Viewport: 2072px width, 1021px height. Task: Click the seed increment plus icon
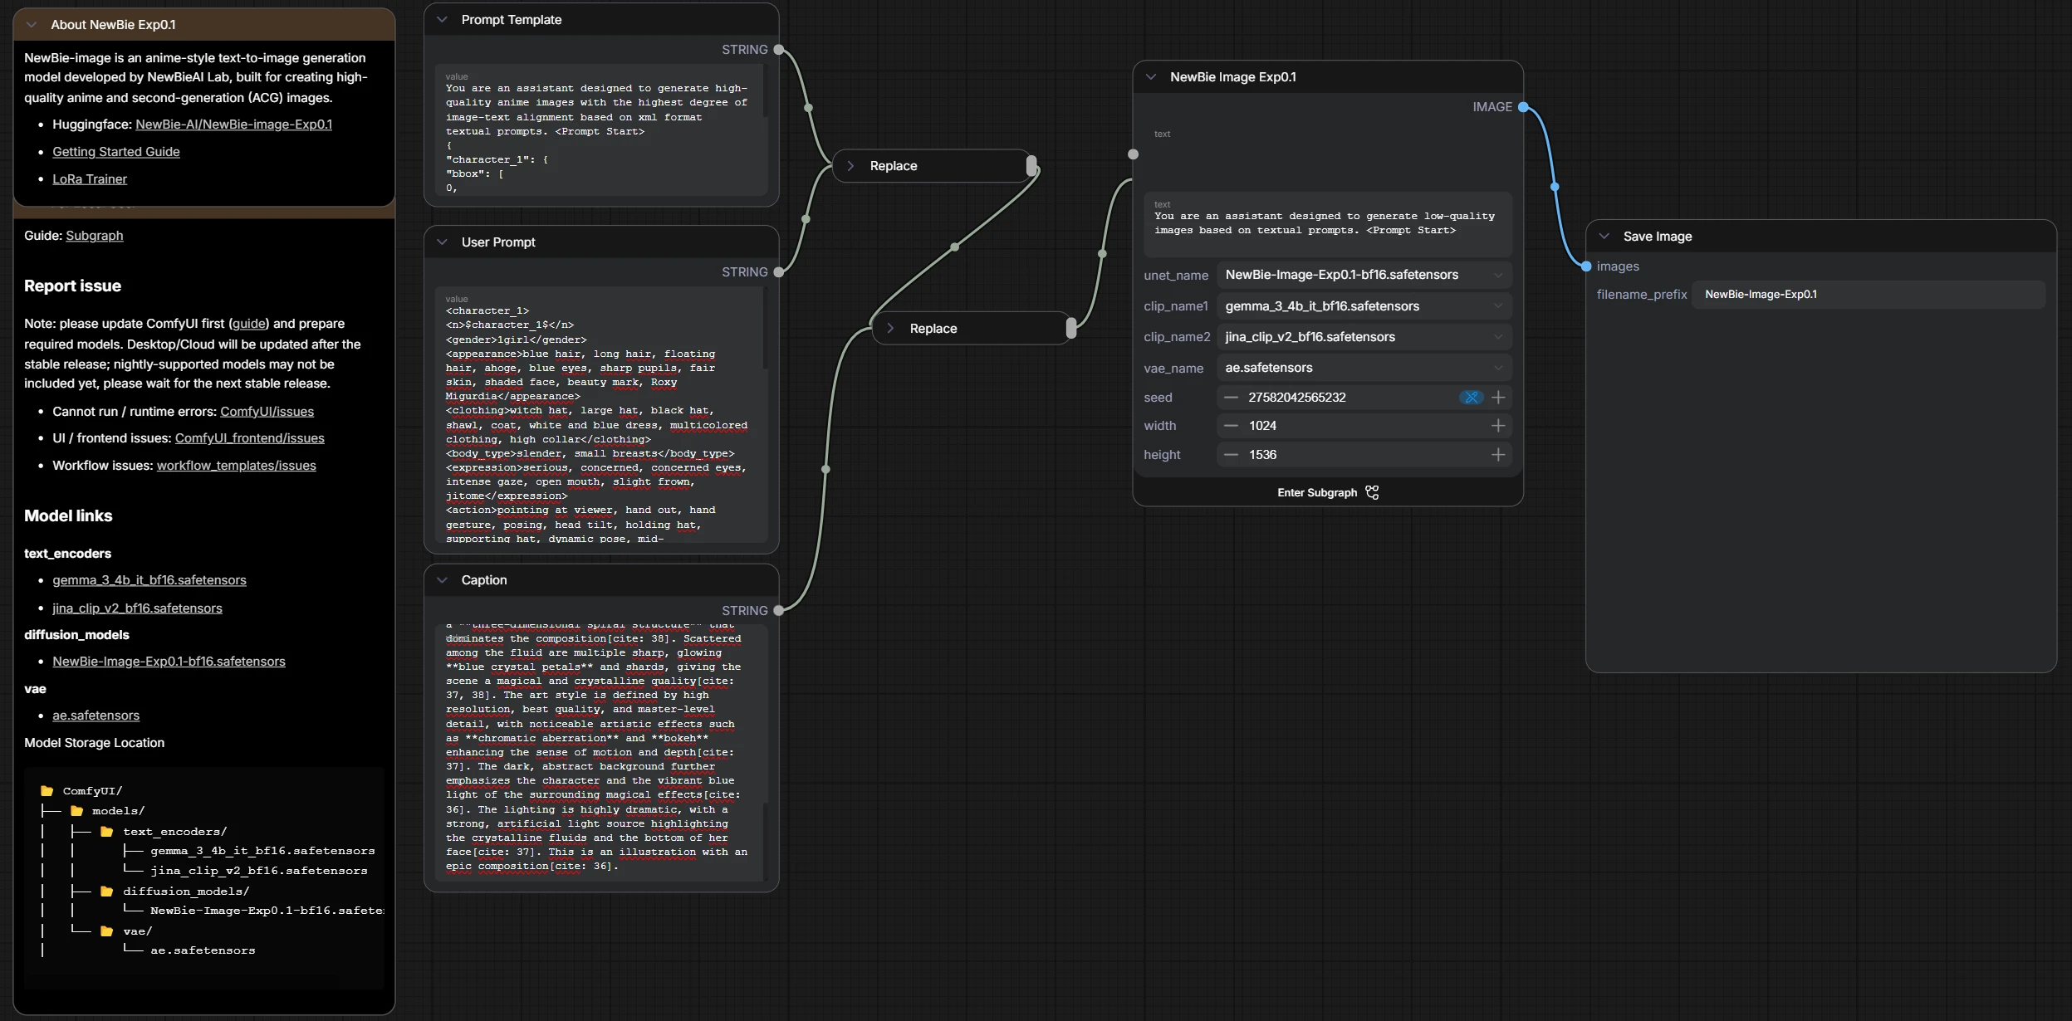click(1498, 398)
